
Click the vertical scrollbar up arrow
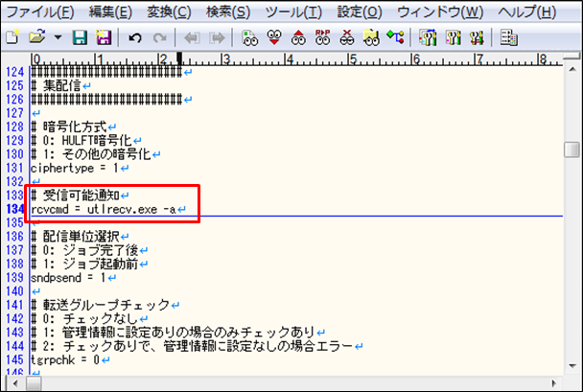[x=572, y=63]
